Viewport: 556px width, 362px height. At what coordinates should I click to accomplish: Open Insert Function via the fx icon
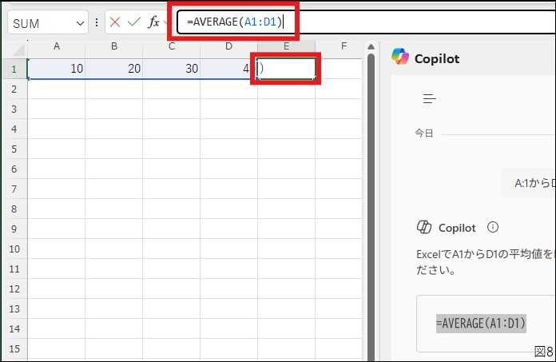tap(153, 23)
